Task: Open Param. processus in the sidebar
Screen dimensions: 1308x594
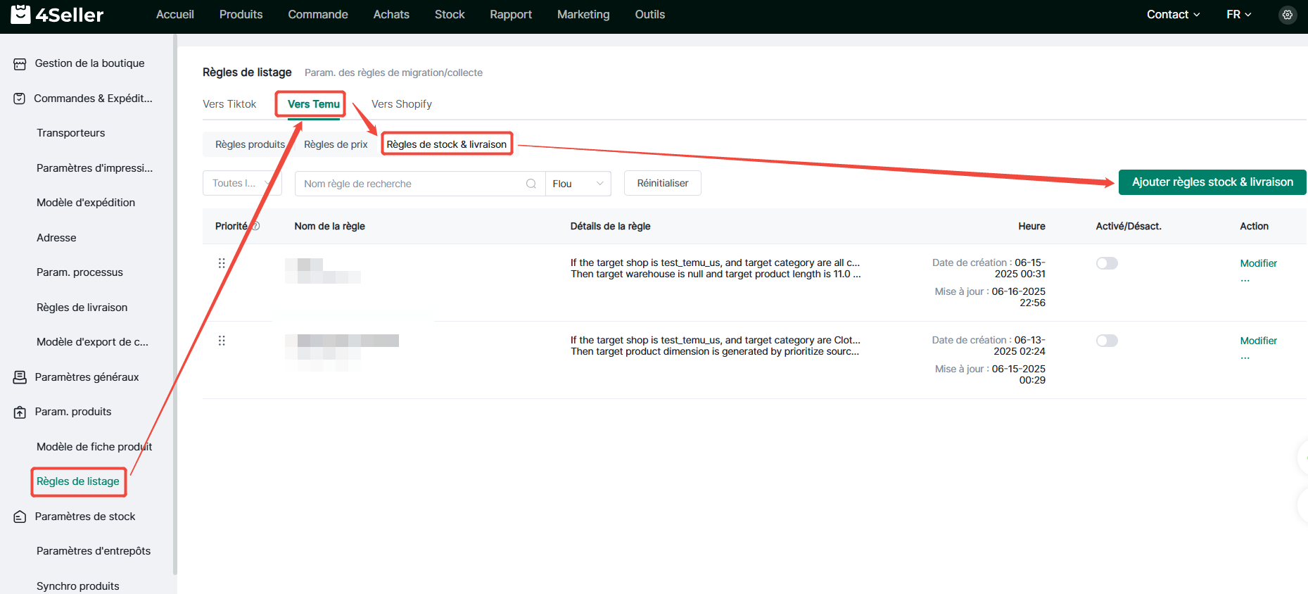Action: click(x=80, y=272)
